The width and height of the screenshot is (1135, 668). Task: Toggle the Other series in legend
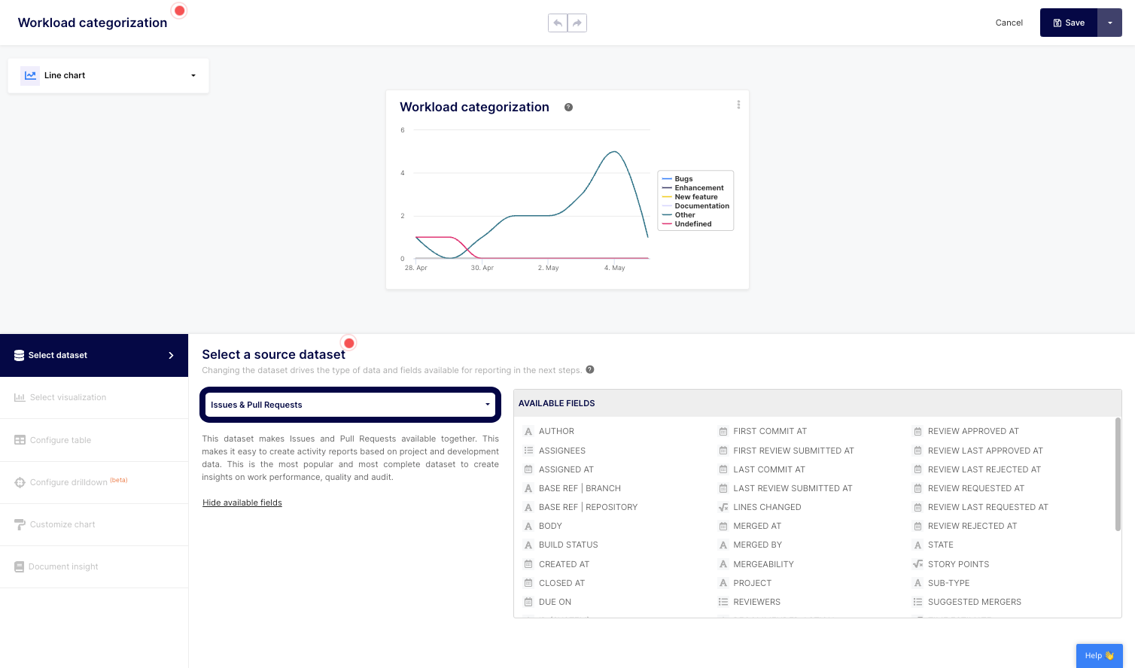click(684, 215)
